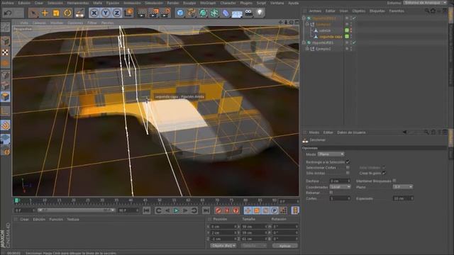Select the polygons mode cube icon
This screenshot has height=255, width=454.
(x=5, y=97)
